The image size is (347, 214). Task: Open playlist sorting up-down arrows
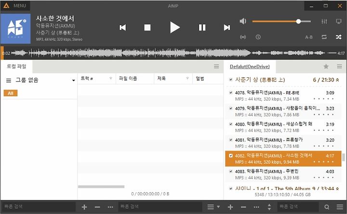(x=269, y=207)
